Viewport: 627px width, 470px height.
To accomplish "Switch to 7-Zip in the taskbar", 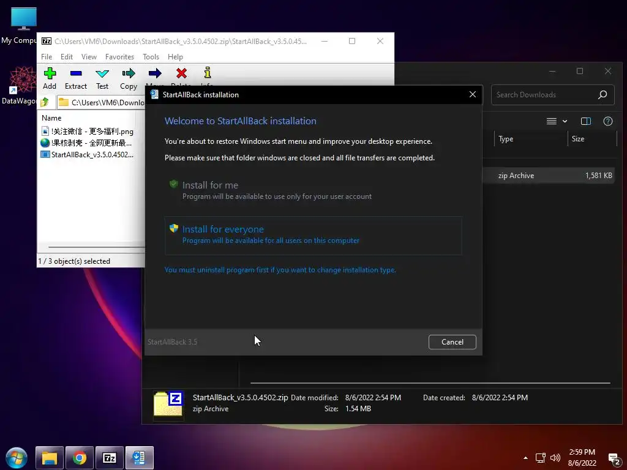I will pyautogui.click(x=110, y=458).
